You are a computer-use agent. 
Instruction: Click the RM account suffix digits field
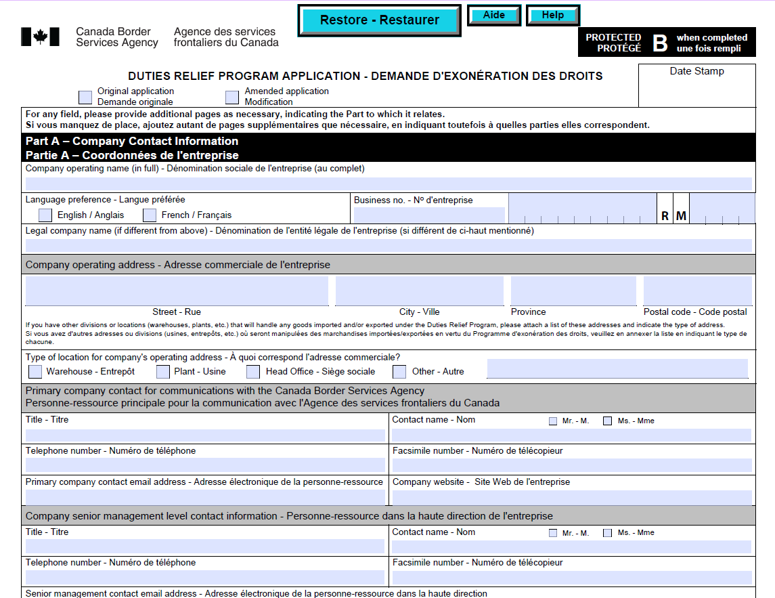(722, 208)
